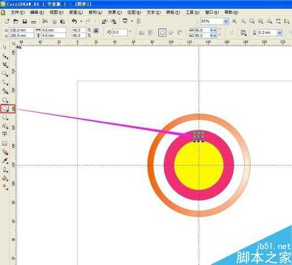292x265 pixels.
Task: Open the 帮助 (Help) menu
Action: [231, 12]
